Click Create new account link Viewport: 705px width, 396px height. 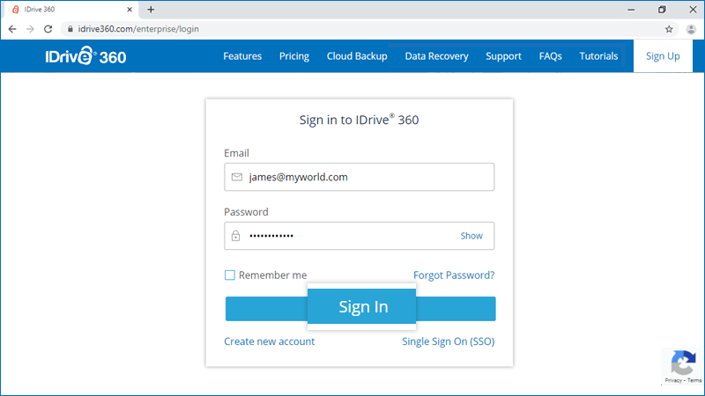[x=270, y=341]
